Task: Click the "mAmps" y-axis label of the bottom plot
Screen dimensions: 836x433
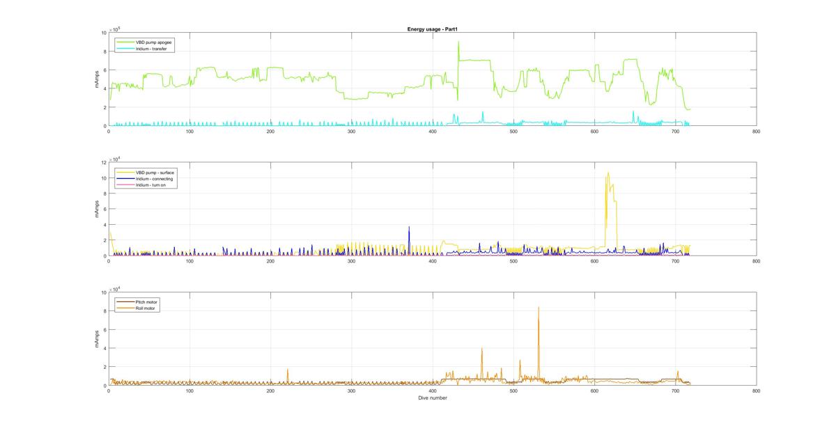Action: (98, 338)
